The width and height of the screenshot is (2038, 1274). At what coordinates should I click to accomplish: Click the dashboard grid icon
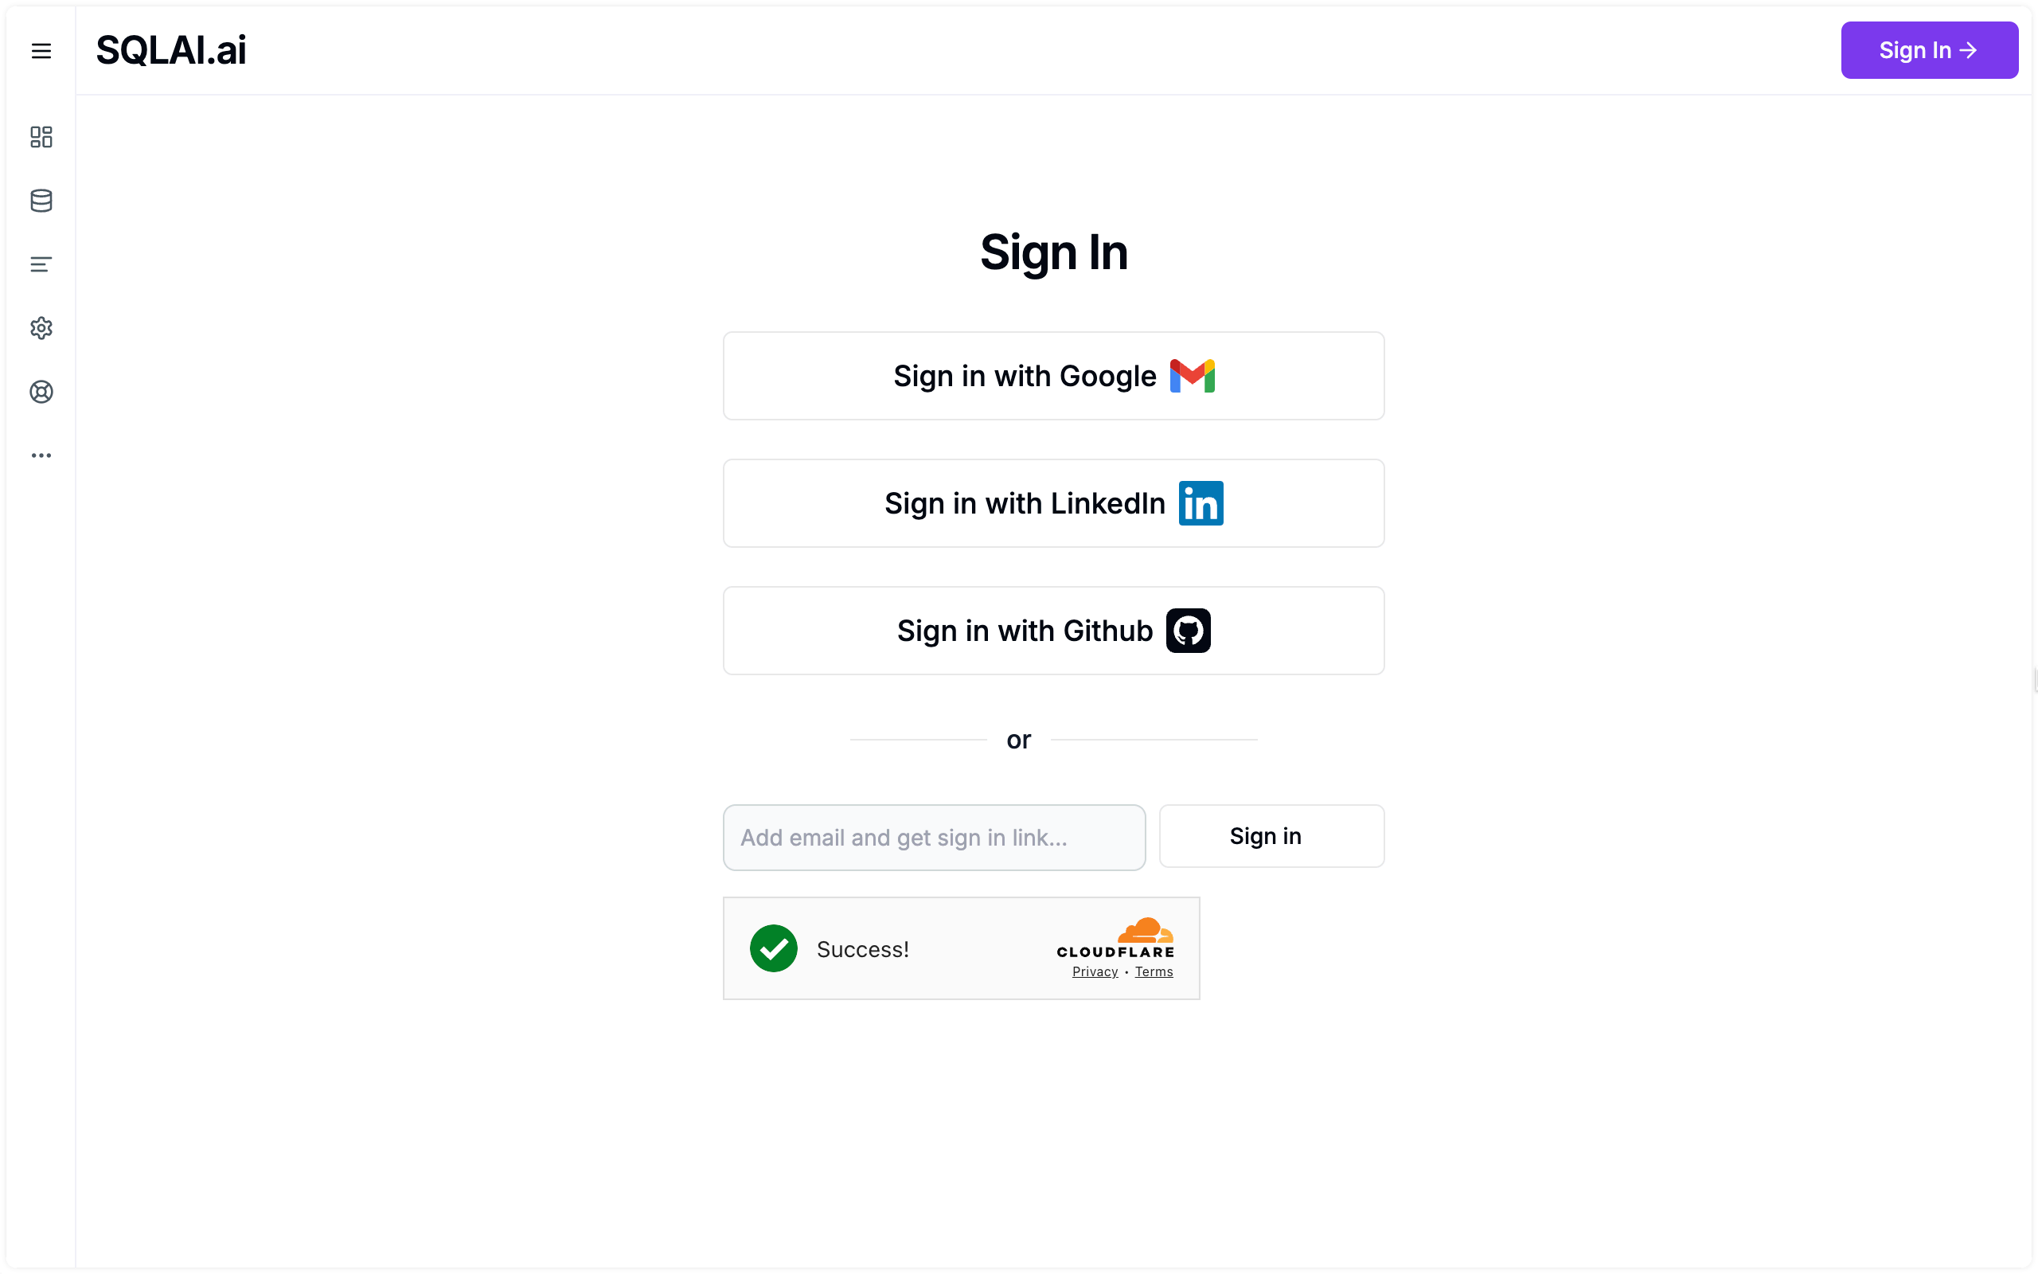(40, 138)
